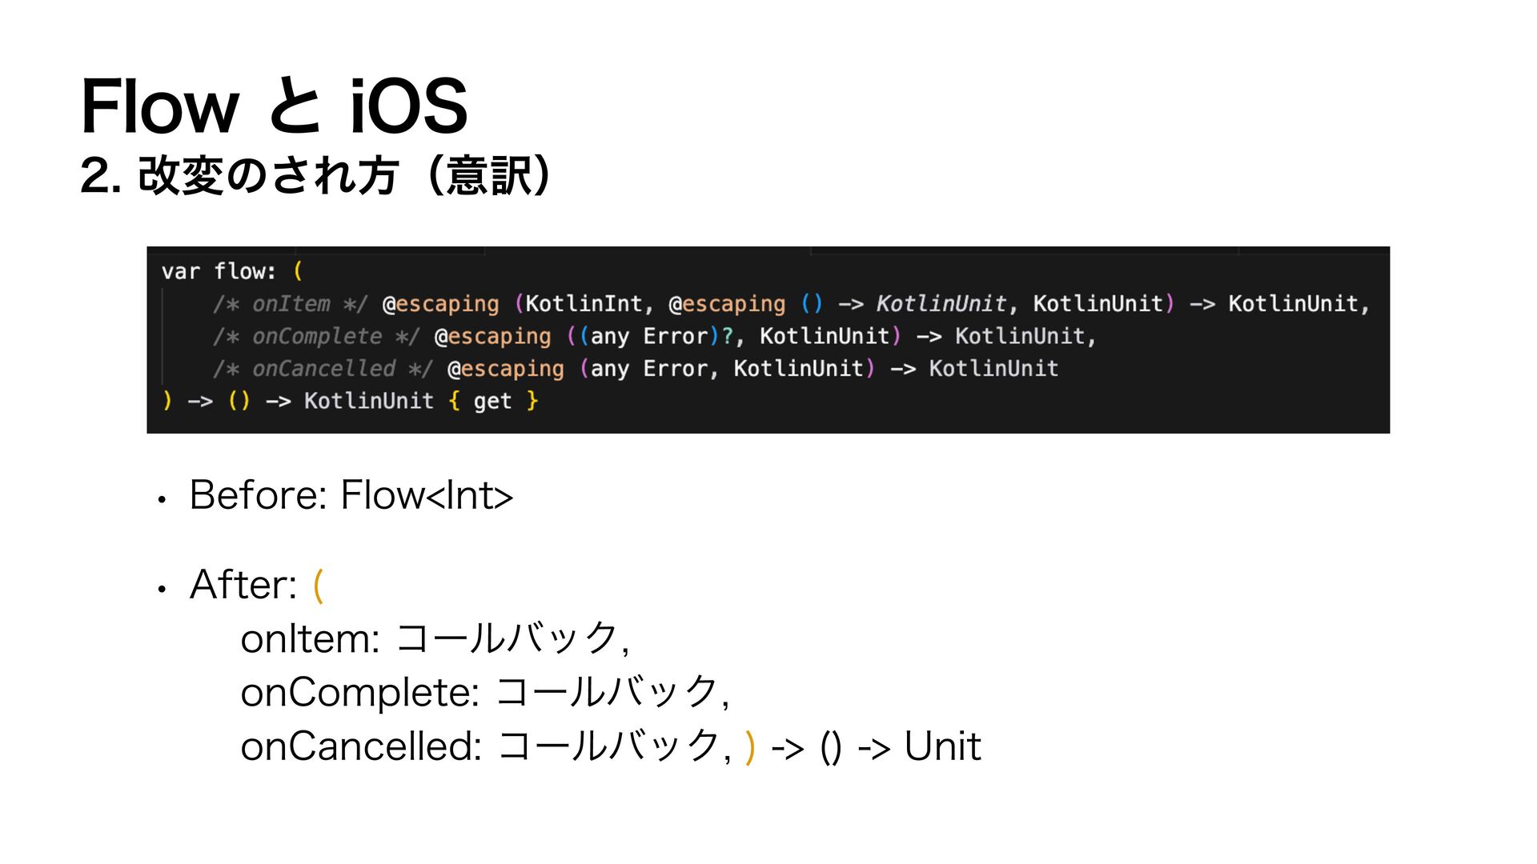Click the slide title 'Flow と iOS'
The width and height of the screenshot is (1537, 864).
[x=274, y=106]
